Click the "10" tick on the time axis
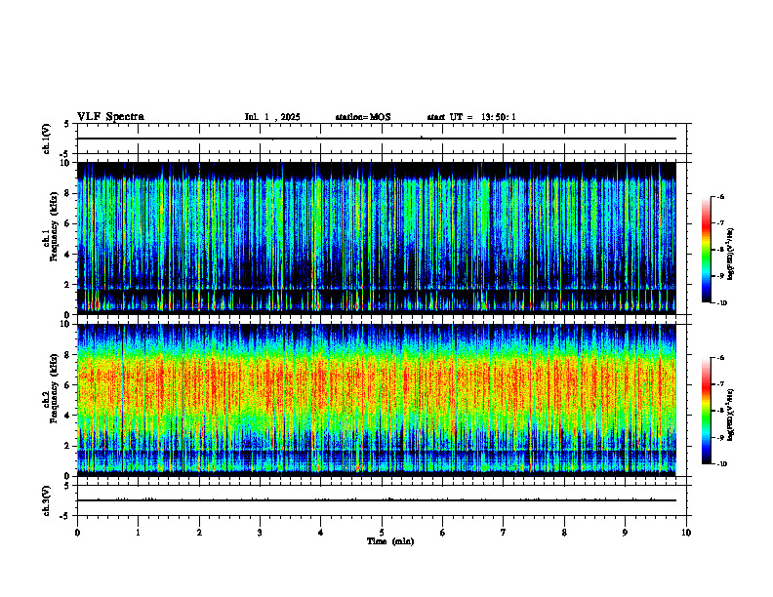Screen dimensions: 773x597 click(686, 533)
